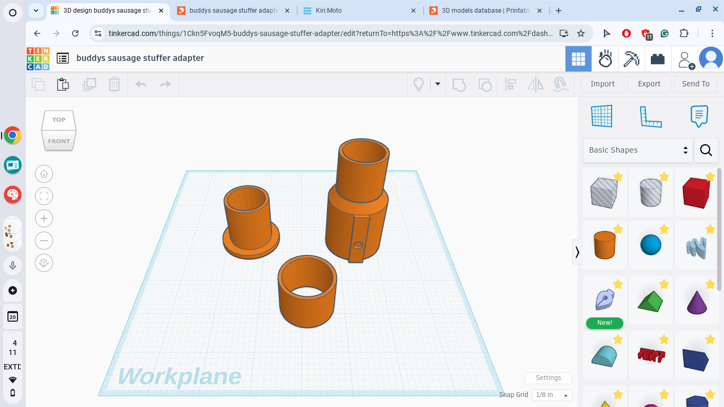724x407 pixels.
Task: Open the design list menu icon
Action: (63, 58)
